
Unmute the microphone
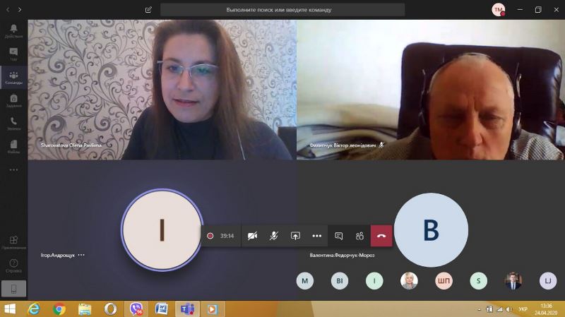click(273, 236)
